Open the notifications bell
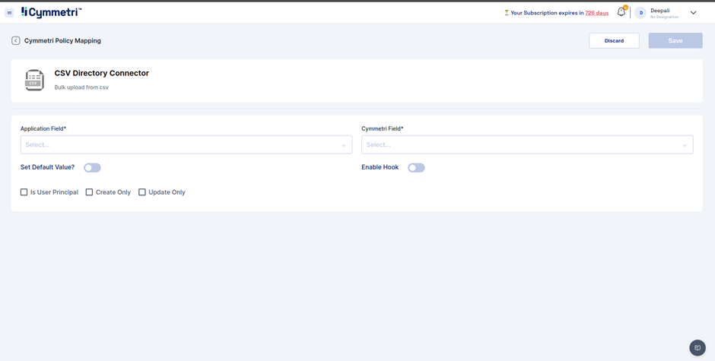Screen dimensions: 715x361 pos(621,12)
